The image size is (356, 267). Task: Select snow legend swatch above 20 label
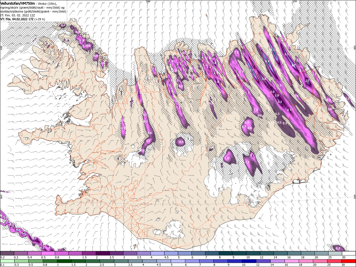(x=322, y=253)
